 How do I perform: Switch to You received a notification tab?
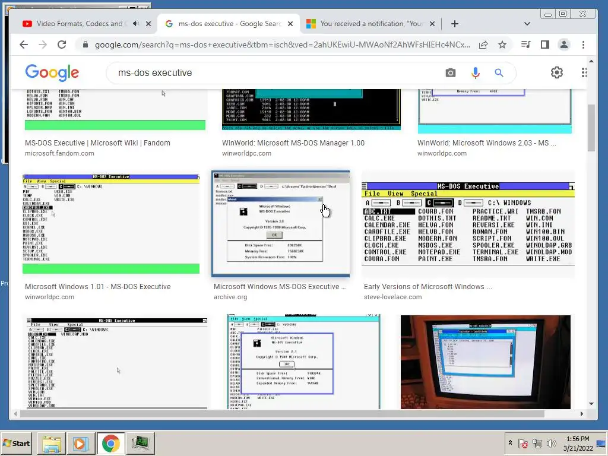tap(372, 24)
